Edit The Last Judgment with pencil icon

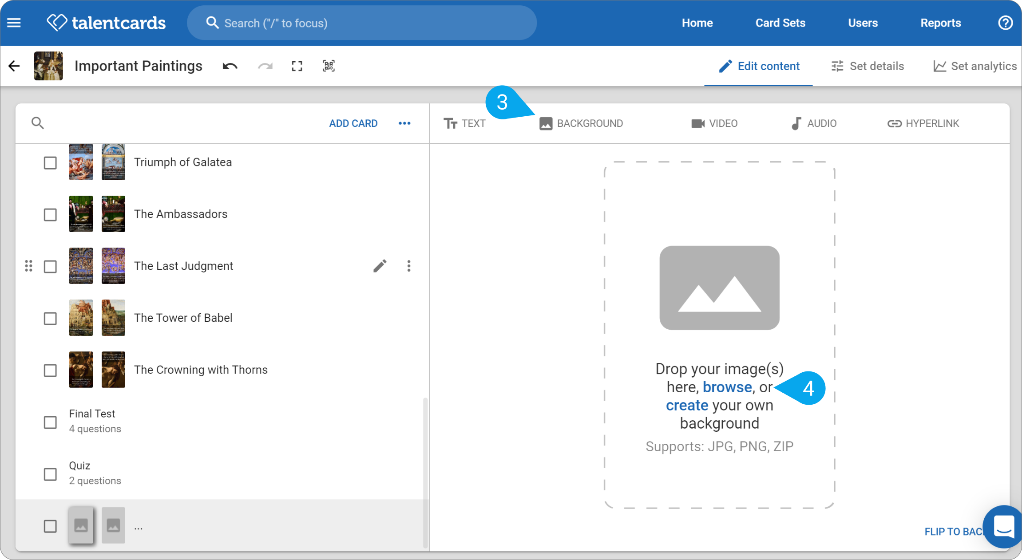[380, 266]
